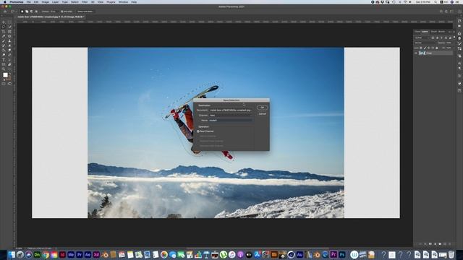Click OK in Save Selection dialog
Viewport: 463px width, 260px height.
tap(262, 108)
